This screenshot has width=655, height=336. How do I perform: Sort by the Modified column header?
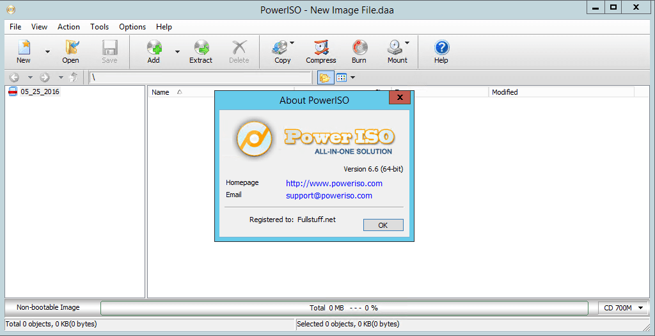[x=561, y=92]
